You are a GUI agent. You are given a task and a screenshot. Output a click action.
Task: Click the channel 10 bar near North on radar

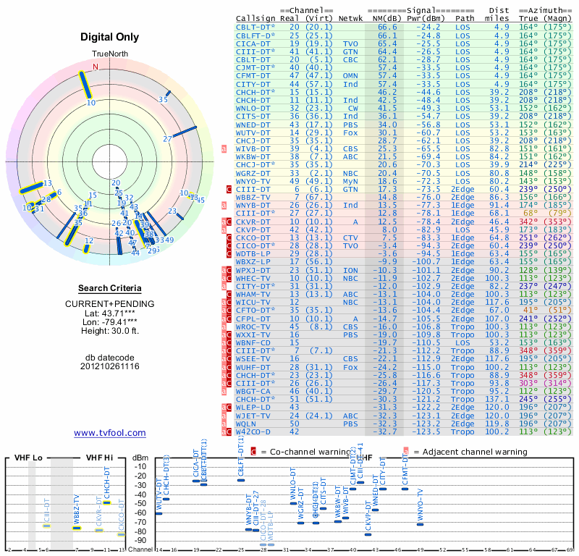pyautogui.click(x=85, y=85)
